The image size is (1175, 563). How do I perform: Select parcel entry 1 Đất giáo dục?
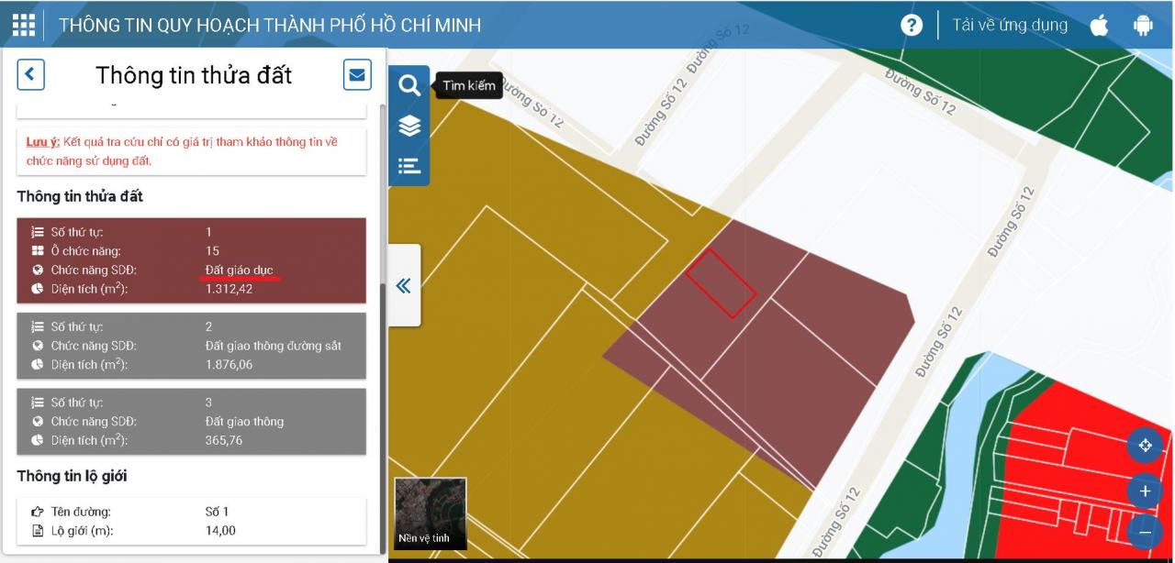[191, 260]
